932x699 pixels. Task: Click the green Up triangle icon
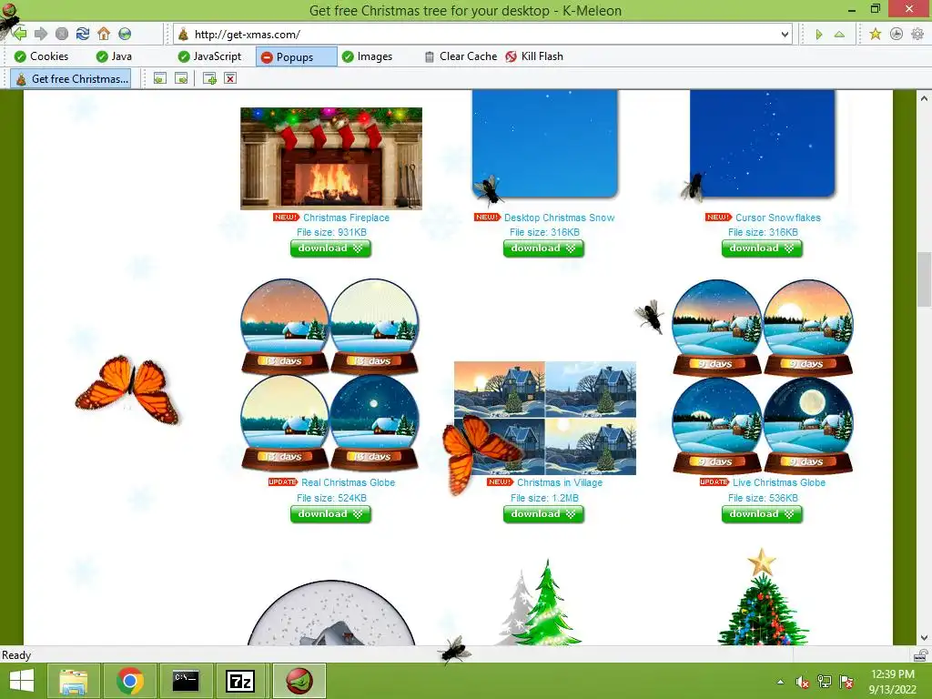839,35
